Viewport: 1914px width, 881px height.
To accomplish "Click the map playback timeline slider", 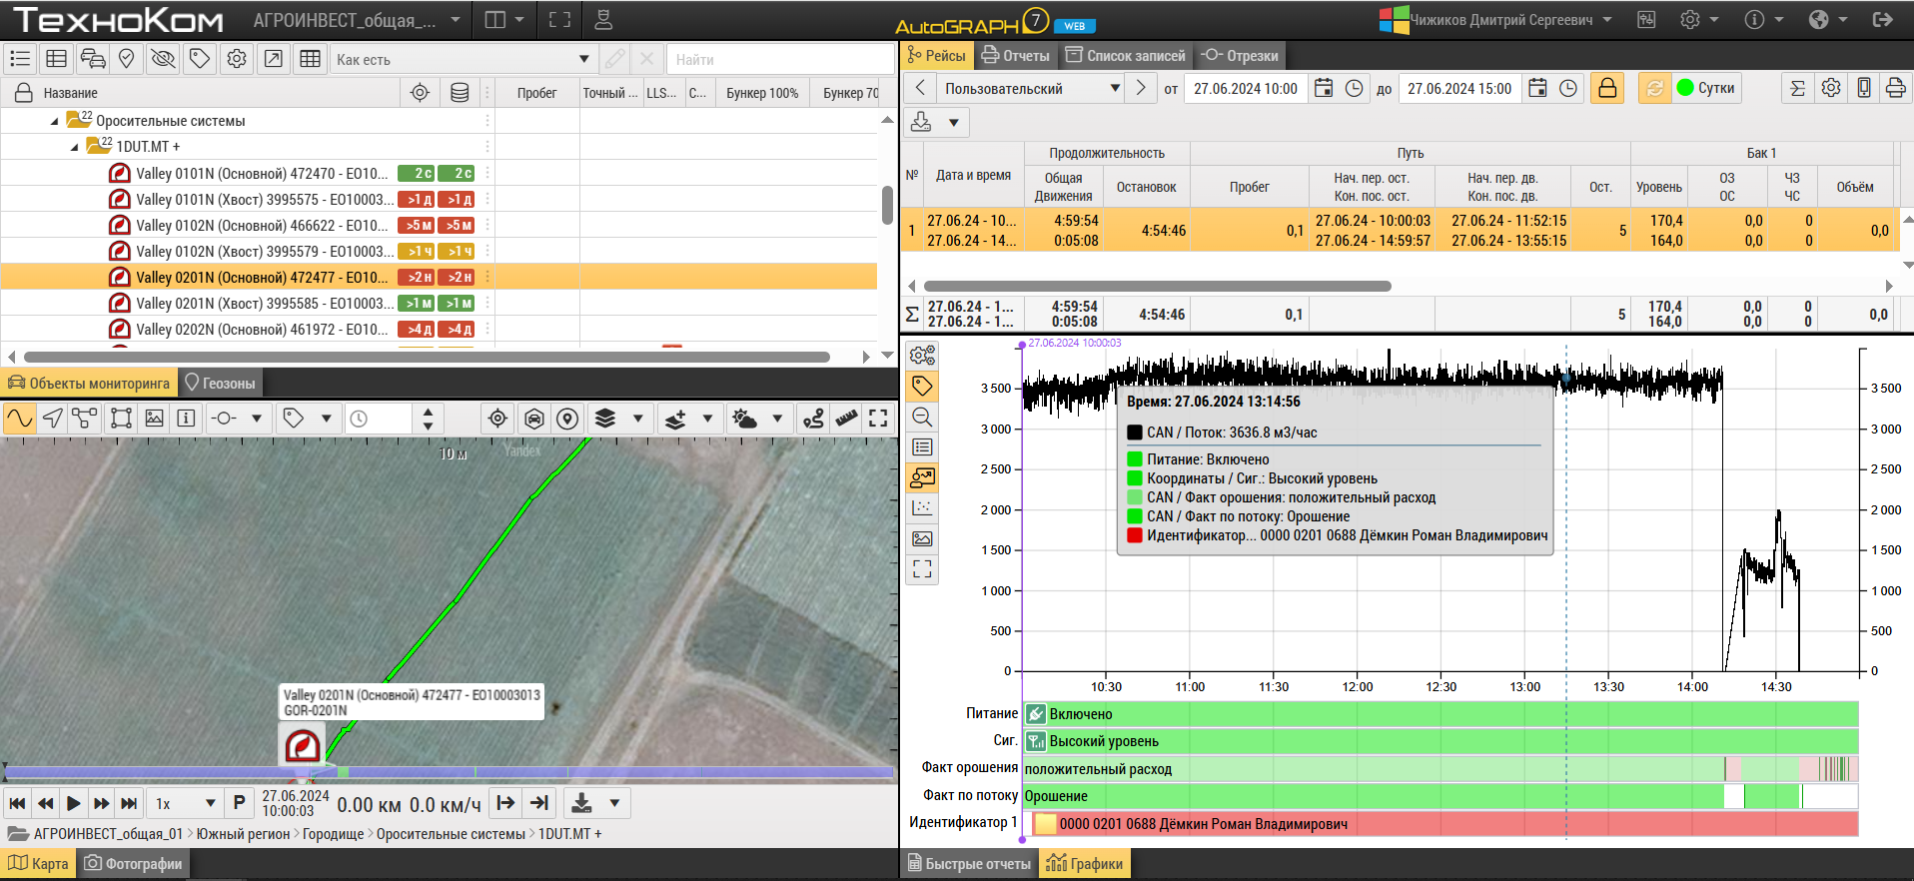I will (448, 772).
